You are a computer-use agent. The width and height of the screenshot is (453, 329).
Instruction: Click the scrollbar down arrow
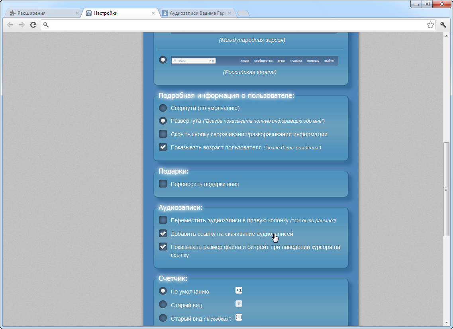coord(446,323)
